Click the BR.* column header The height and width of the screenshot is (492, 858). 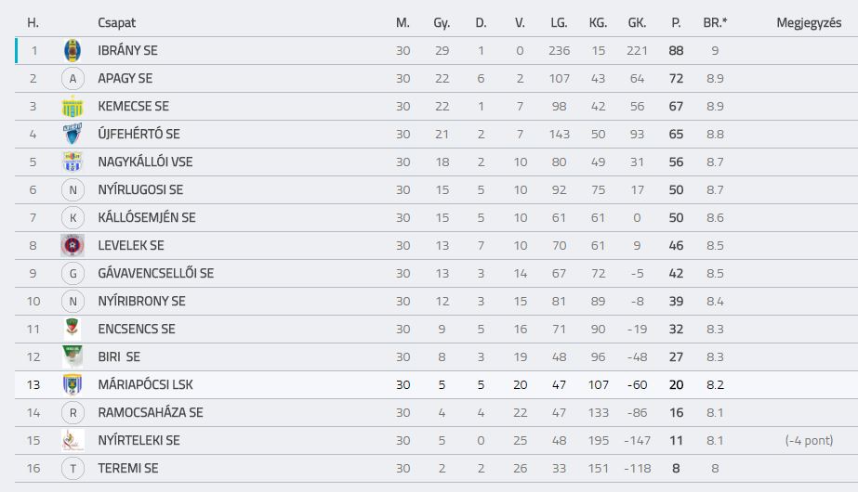(715, 23)
